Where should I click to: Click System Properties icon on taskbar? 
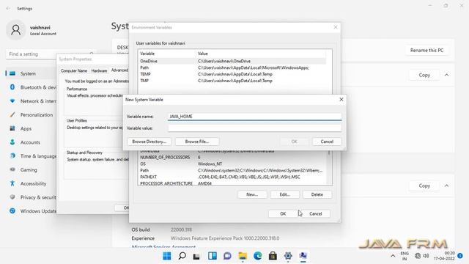click(x=303, y=256)
